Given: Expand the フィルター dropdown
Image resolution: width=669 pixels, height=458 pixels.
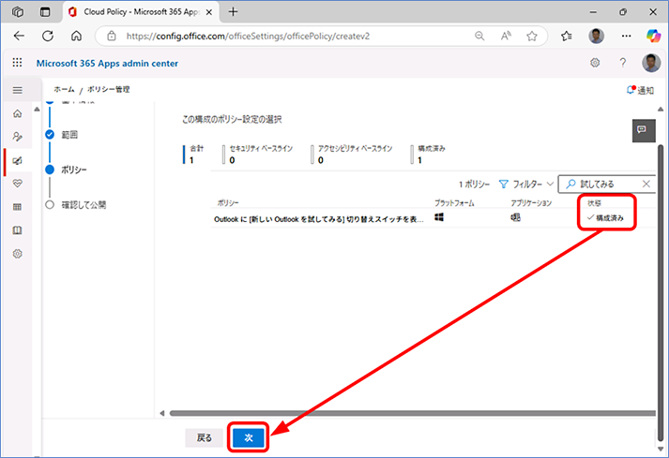Looking at the screenshot, I should click(x=526, y=185).
